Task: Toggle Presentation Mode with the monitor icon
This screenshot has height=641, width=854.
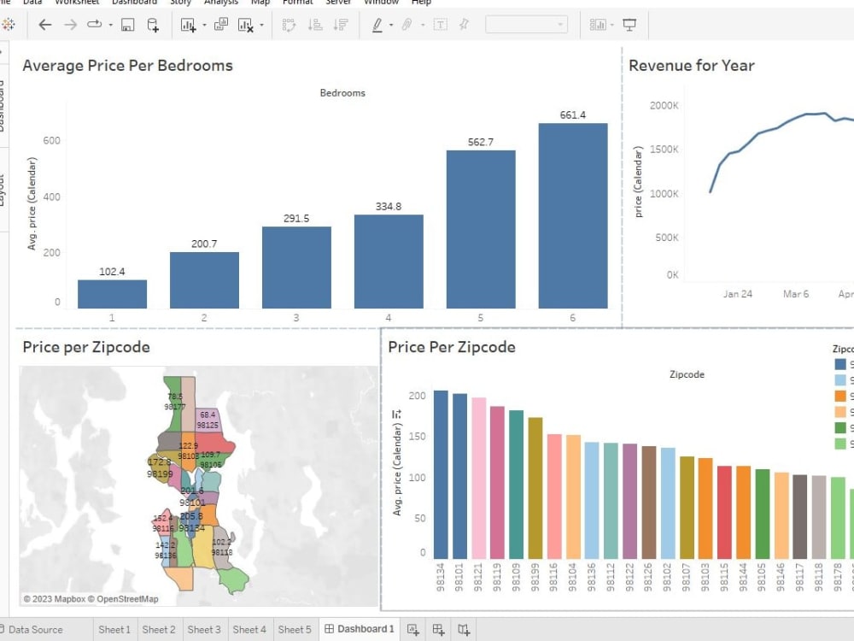Action: pos(628,25)
